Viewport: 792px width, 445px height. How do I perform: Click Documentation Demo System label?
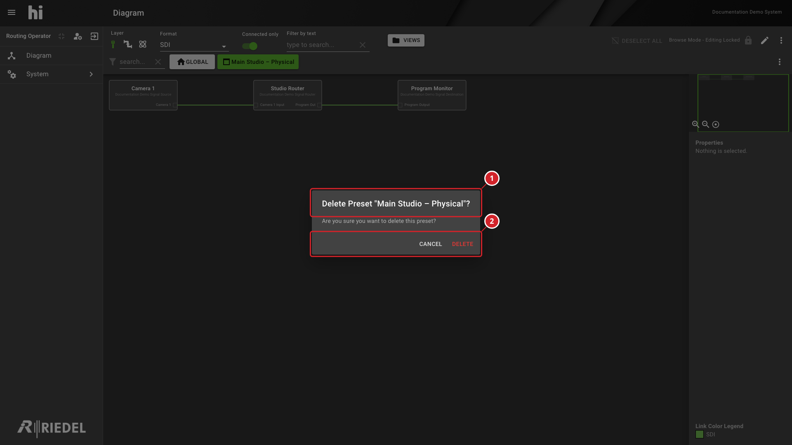(747, 12)
